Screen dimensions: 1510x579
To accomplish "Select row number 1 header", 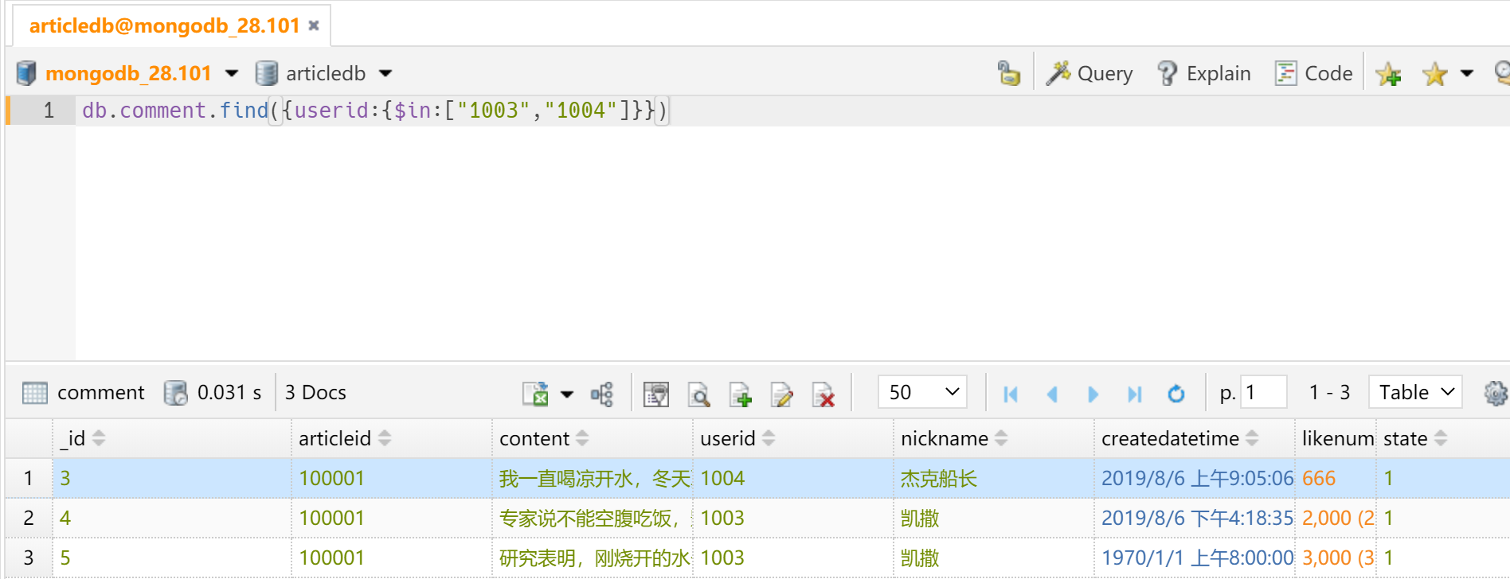I will pos(29,478).
